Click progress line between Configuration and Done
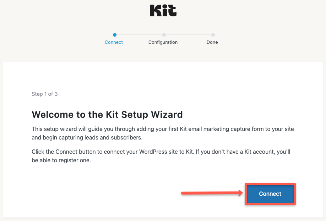The width and height of the screenshot is (326, 221). (188, 35)
